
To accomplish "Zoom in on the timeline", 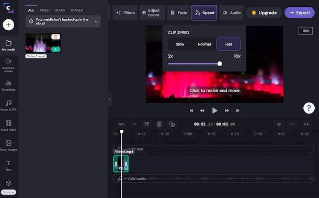I will tap(279, 124).
